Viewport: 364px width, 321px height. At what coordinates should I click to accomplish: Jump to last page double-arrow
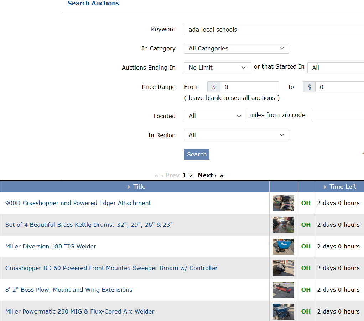pyautogui.click(x=222, y=175)
